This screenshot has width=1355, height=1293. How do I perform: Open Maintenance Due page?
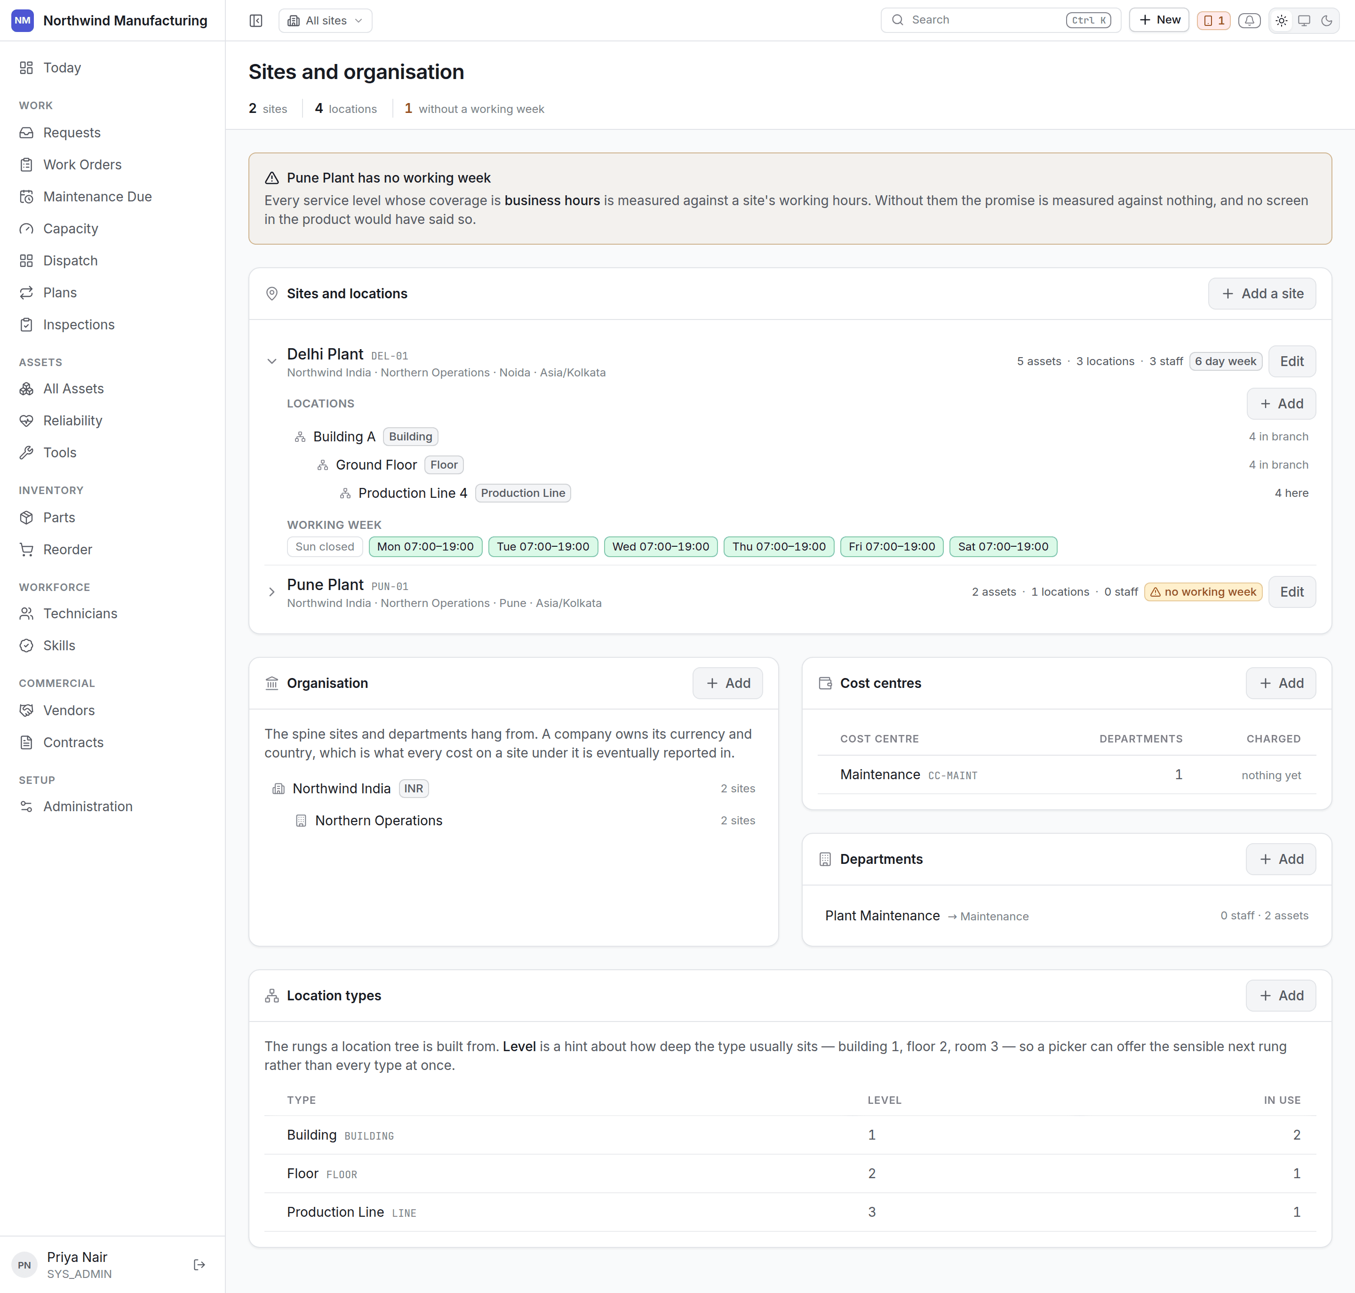click(112, 196)
